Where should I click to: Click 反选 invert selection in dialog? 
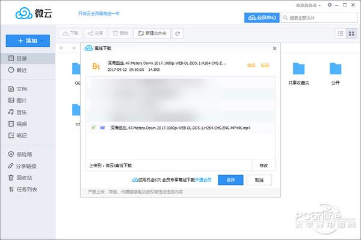pyautogui.click(x=265, y=65)
